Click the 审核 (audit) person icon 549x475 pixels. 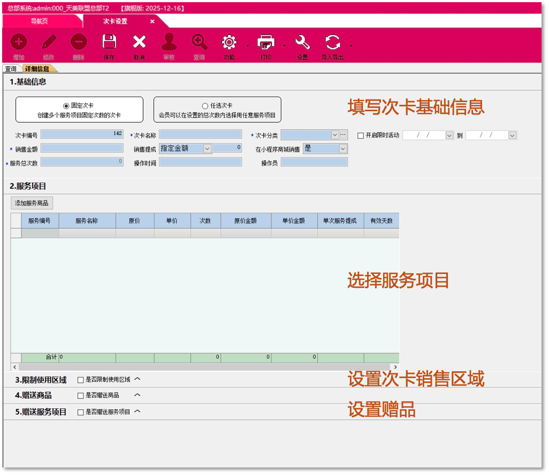click(169, 42)
